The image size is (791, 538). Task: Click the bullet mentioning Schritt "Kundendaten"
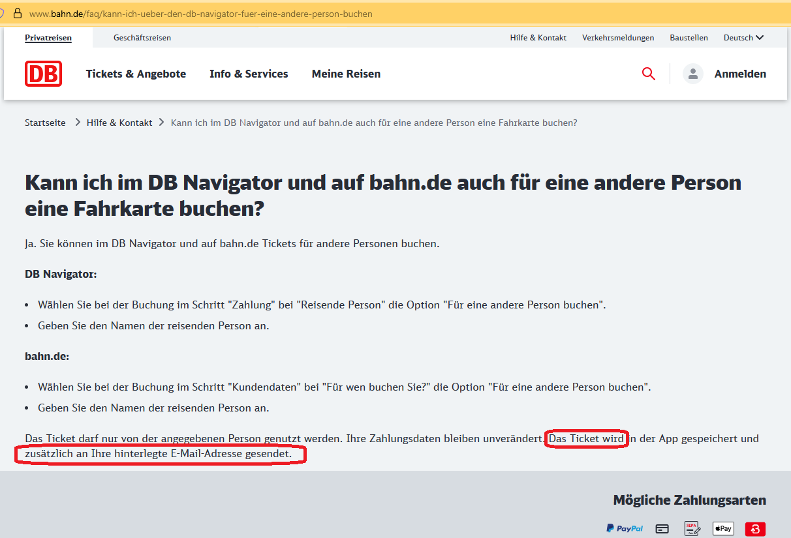pyautogui.click(x=345, y=387)
